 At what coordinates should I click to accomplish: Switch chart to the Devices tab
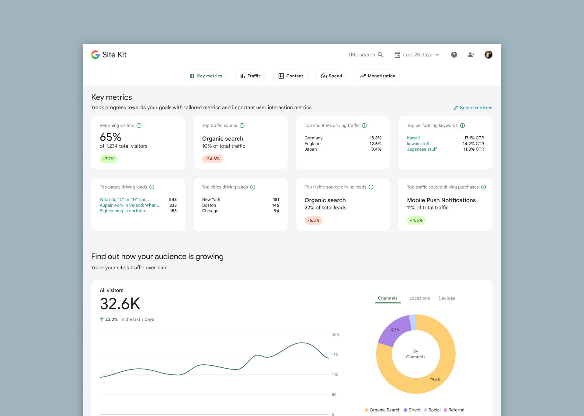447,298
